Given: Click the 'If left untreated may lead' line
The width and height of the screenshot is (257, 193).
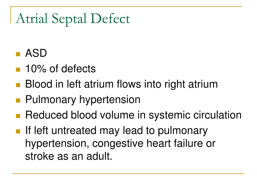Looking at the screenshot, I should pyautogui.click(x=116, y=131).
